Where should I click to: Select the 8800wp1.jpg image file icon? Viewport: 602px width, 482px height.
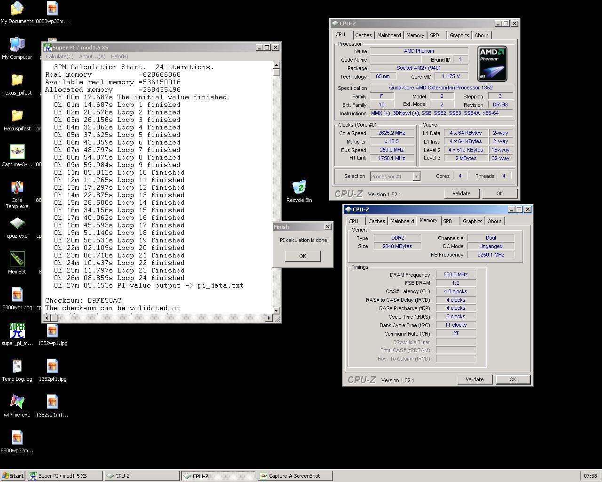point(17,298)
